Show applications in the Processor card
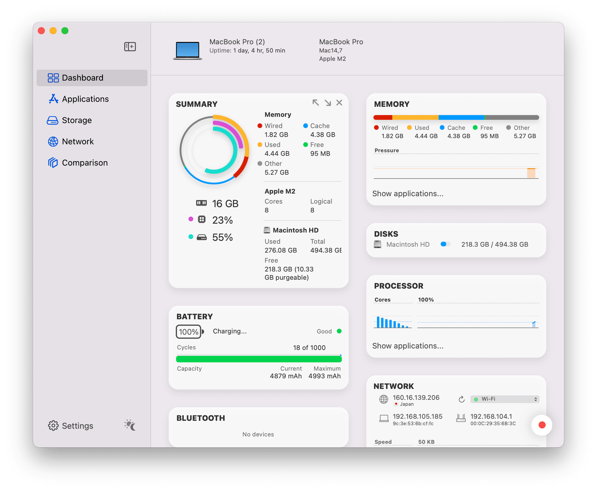This screenshot has height=491, width=597. pos(408,346)
